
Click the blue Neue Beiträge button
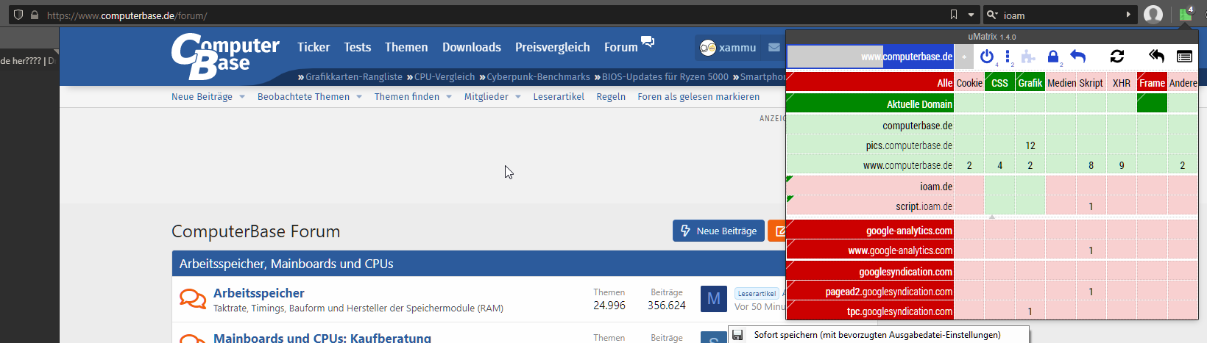[718, 231]
